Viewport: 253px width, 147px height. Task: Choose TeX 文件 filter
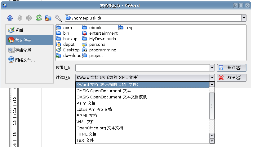pos(143,141)
